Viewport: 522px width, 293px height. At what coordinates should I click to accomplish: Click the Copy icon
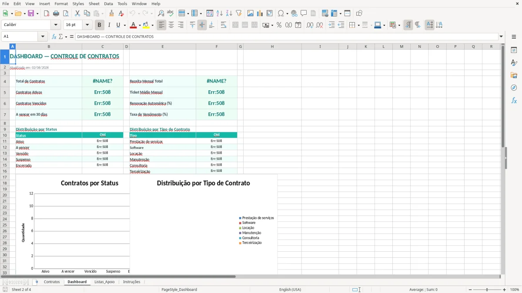(87, 13)
